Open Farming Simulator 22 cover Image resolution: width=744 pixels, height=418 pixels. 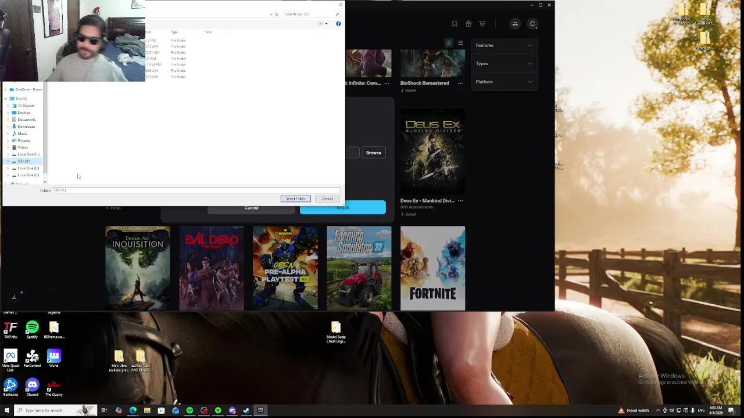(x=359, y=268)
